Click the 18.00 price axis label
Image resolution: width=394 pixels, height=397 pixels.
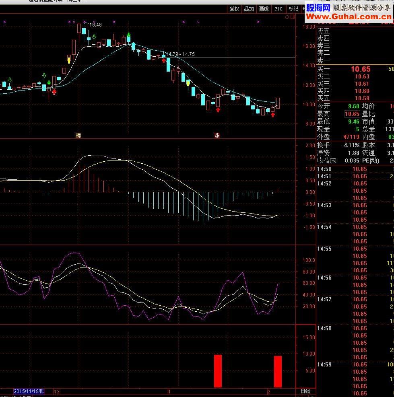tap(309, 27)
